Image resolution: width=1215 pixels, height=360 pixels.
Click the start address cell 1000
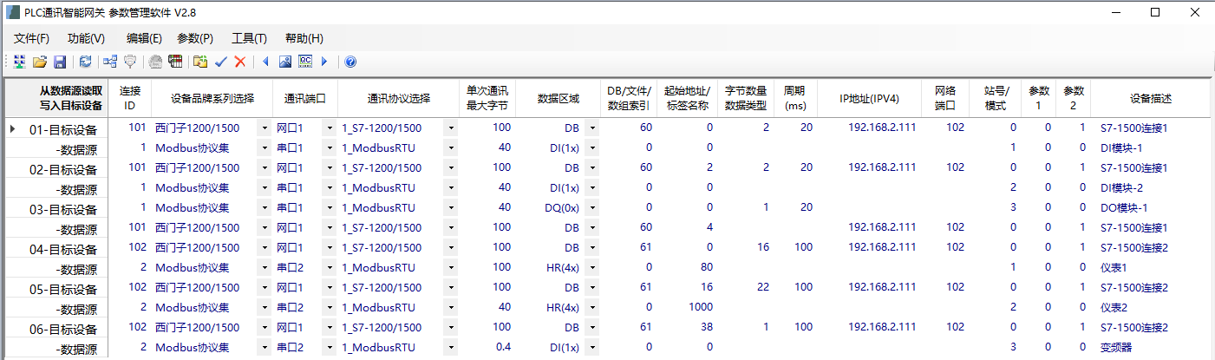pos(689,307)
